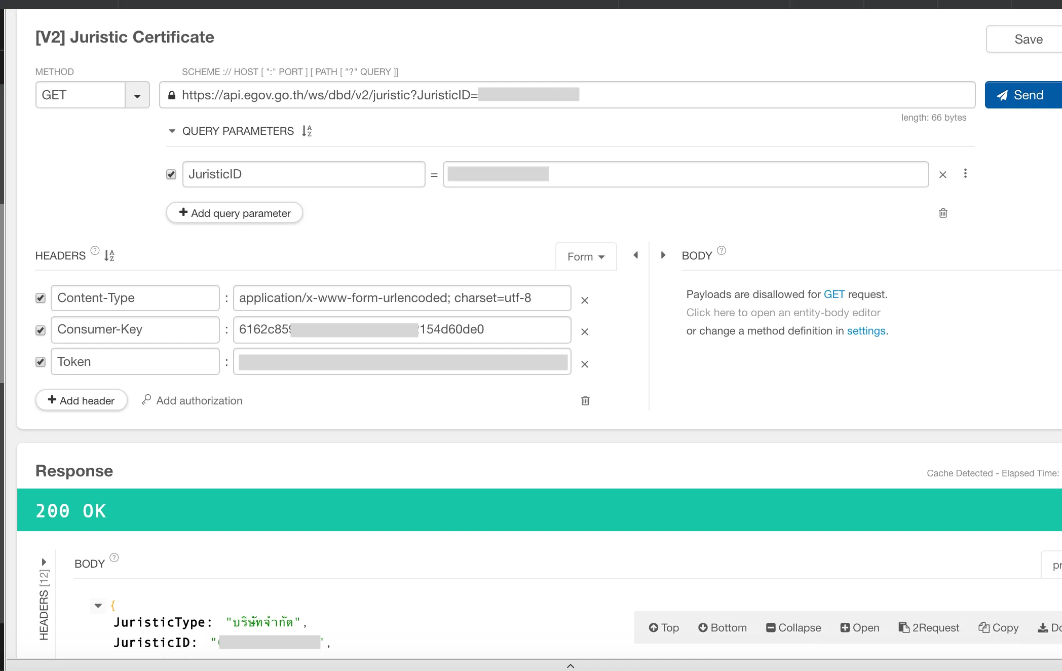The image size is (1062, 671).
Task: Expand the GET method dropdown
Action: pyautogui.click(x=137, y=95)
